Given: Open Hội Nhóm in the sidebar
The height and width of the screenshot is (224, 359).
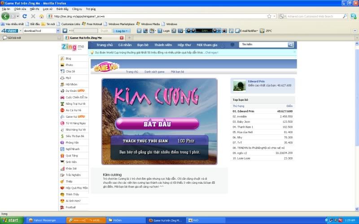Looking at the screenshot, I should (71, 84).
